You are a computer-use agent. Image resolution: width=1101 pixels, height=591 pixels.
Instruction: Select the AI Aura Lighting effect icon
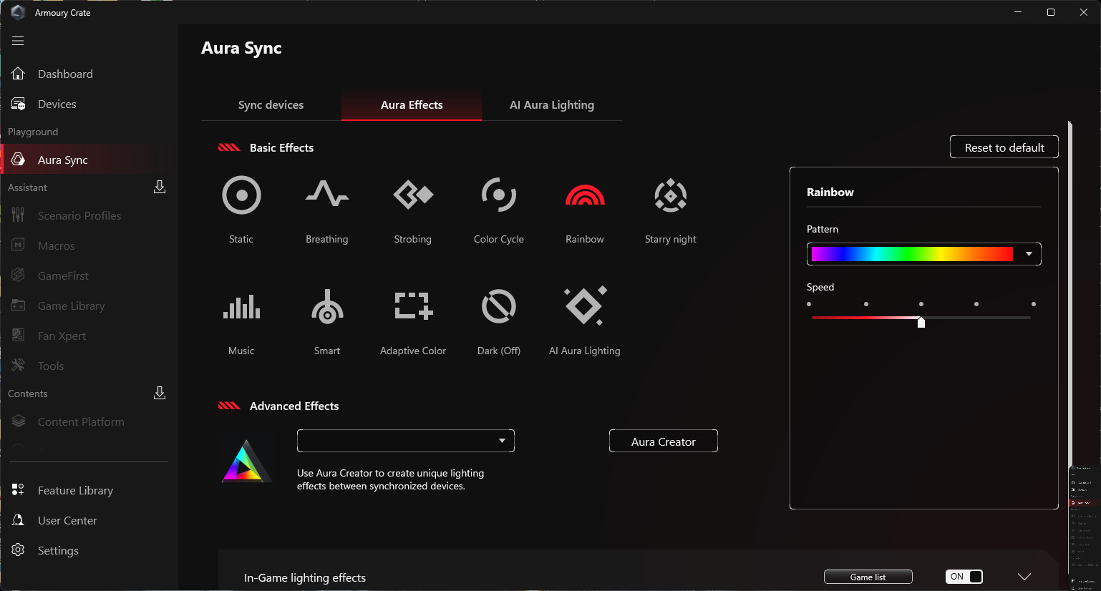585,306
